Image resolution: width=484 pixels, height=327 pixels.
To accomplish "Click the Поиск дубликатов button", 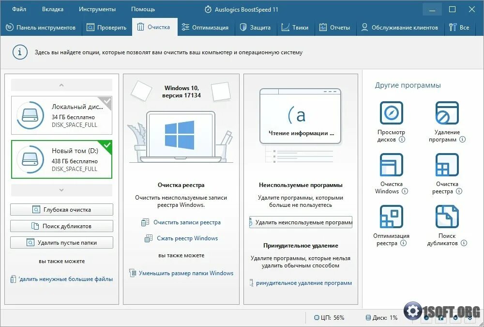I will point(62,226).
